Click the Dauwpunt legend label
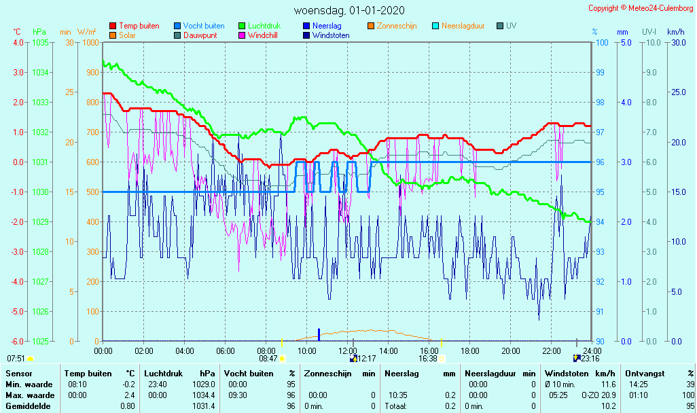Image resolution: width=697 pixels, height=413 pixels. (200, 35)
